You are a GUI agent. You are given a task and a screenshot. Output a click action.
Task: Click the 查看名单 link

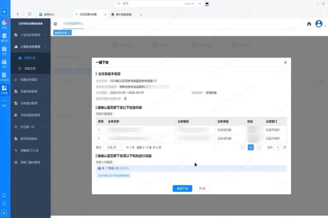coord(124,168)
